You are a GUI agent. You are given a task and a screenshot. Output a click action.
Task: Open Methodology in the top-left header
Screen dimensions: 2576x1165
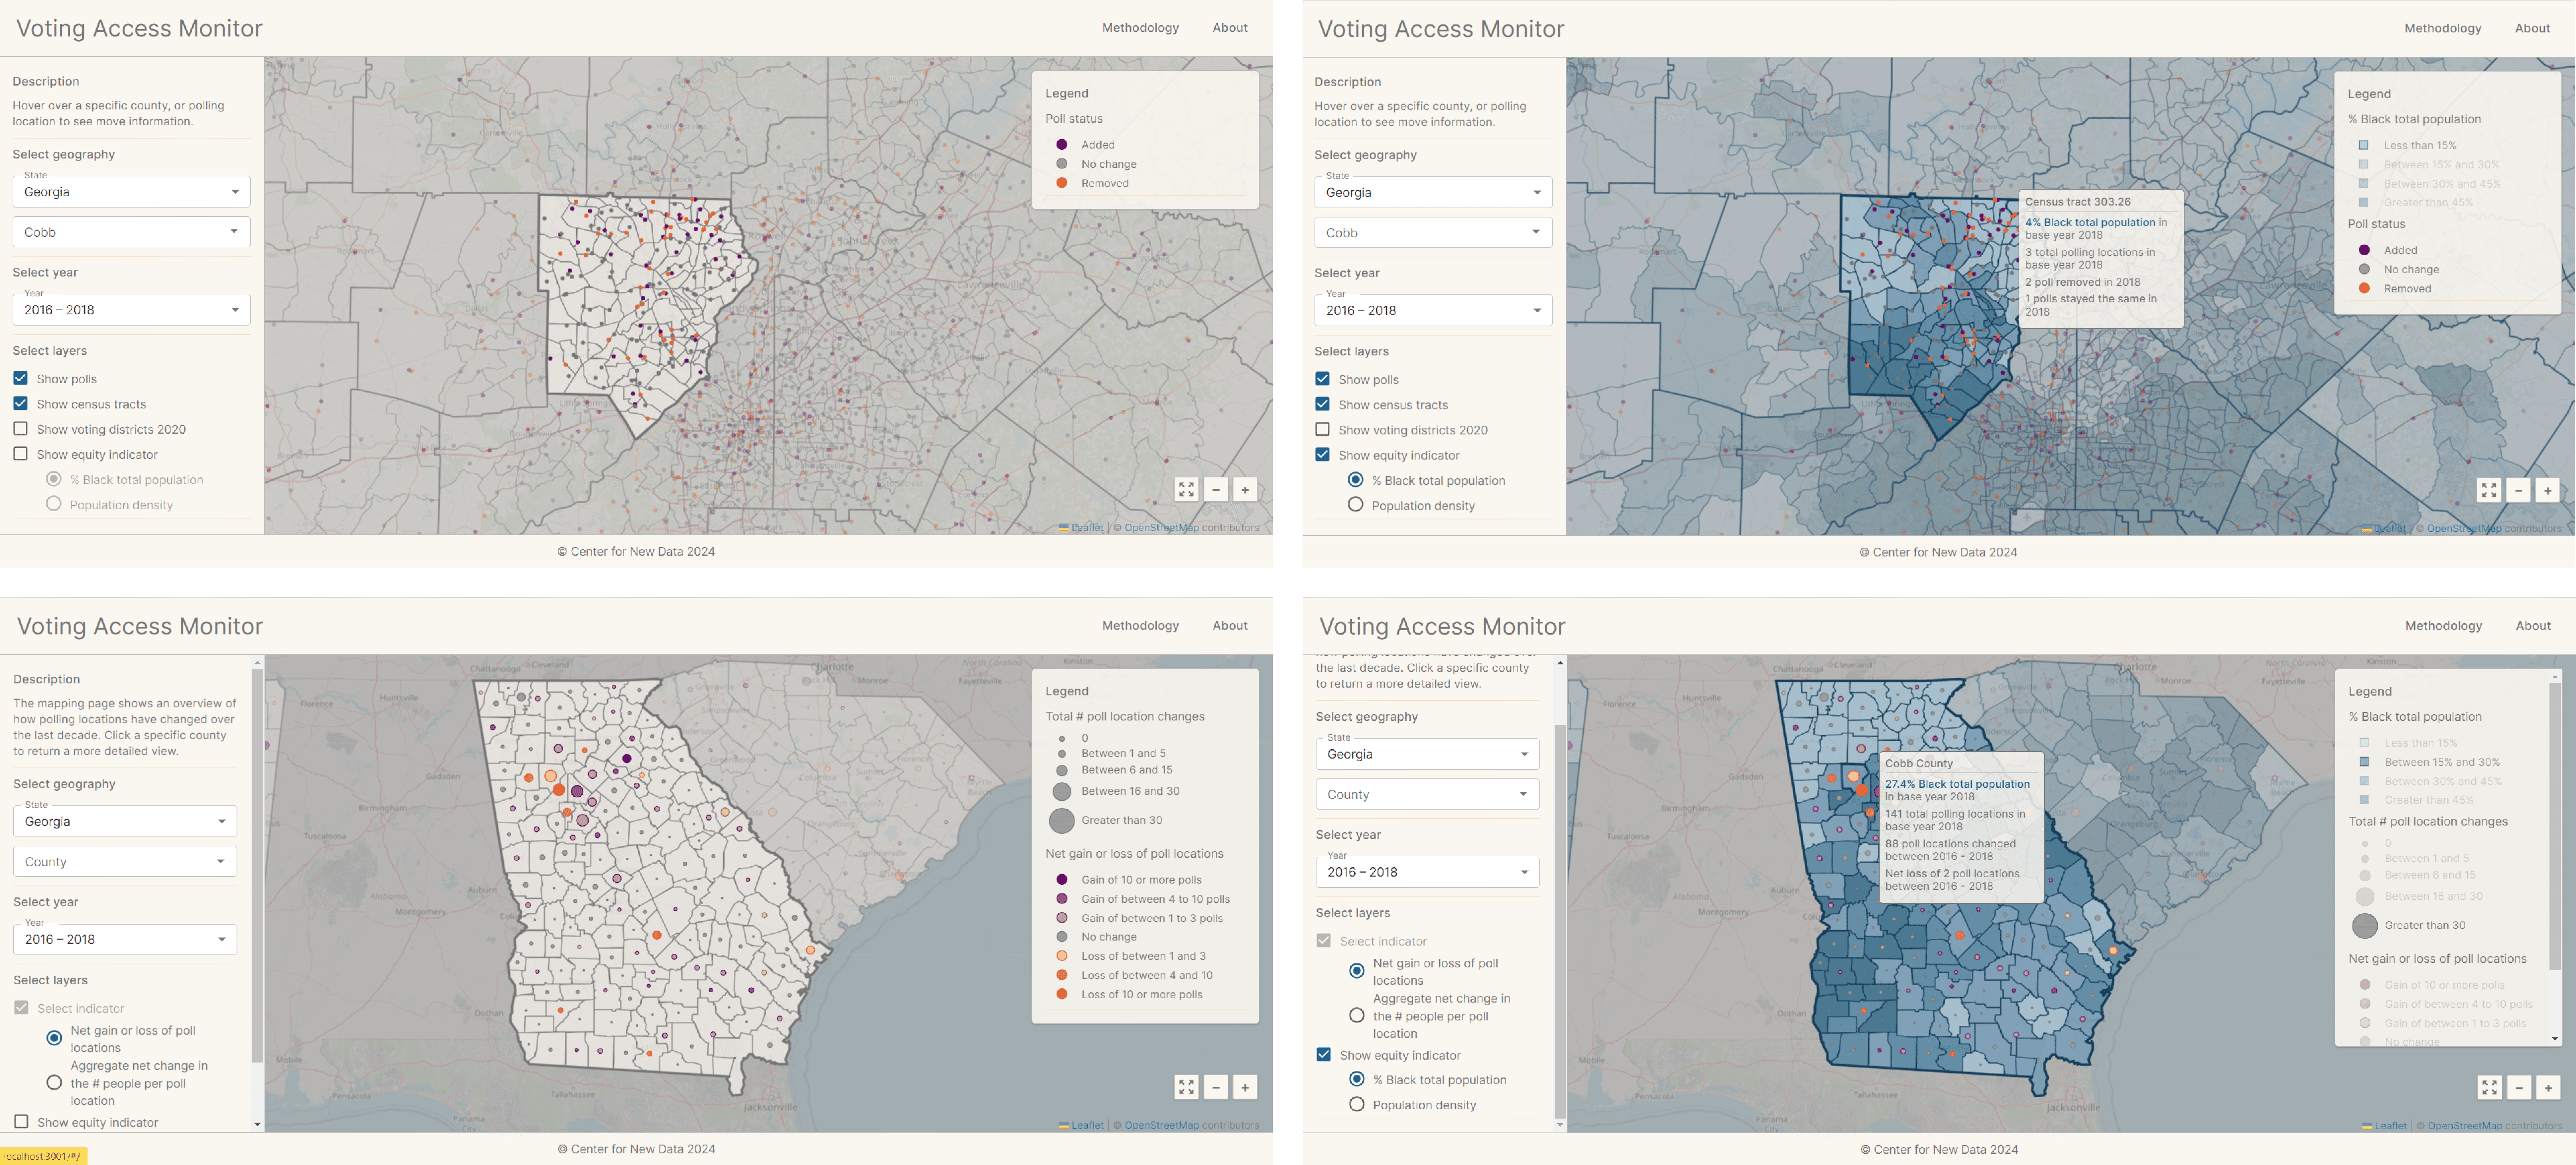click(1140, 28)
